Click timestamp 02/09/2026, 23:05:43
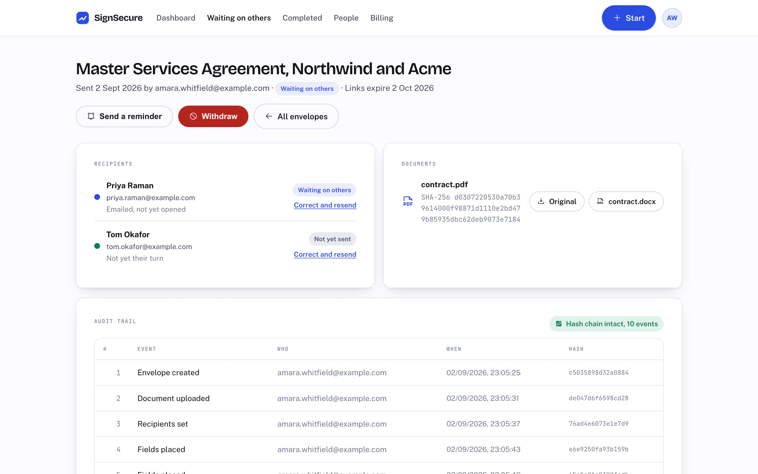758x474 pixels. [483, 449]
